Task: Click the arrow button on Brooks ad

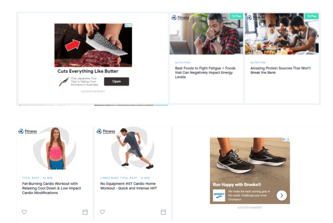Action: (282, 195)
